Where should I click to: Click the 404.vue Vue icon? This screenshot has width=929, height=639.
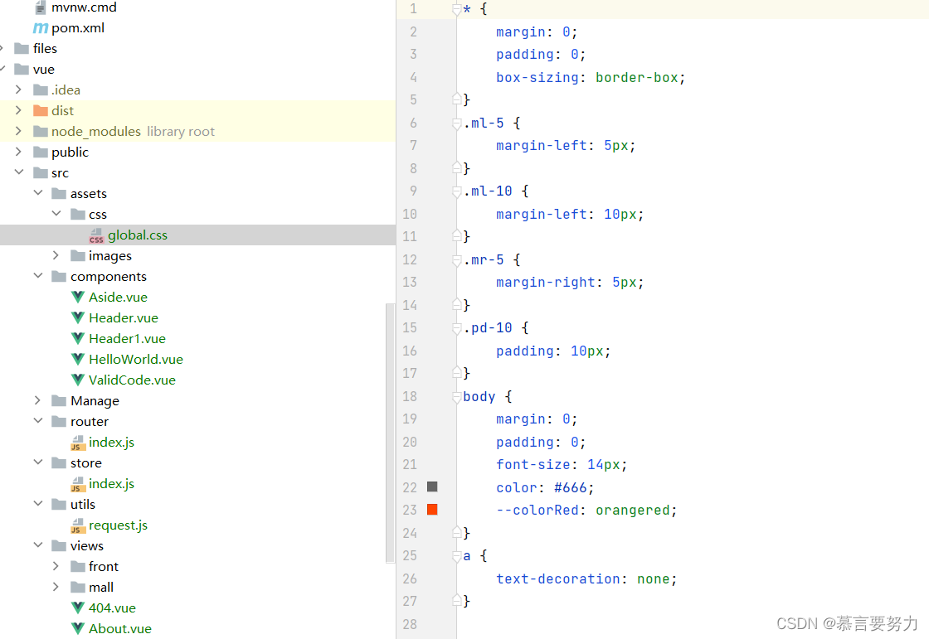(78, 608)
